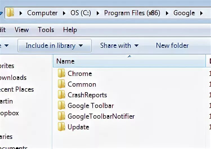Open the Include in library dropdown
Image resolution: width=211 pixels, height=149 pixels.
[55, 46]
